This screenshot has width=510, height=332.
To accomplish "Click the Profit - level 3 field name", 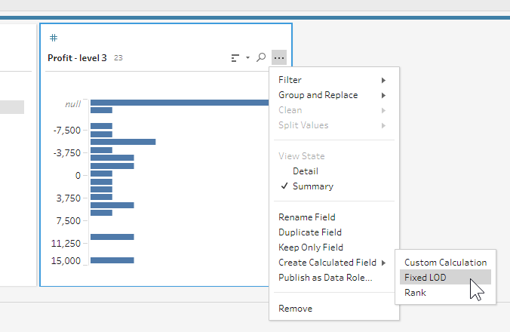I will [77, 57].
